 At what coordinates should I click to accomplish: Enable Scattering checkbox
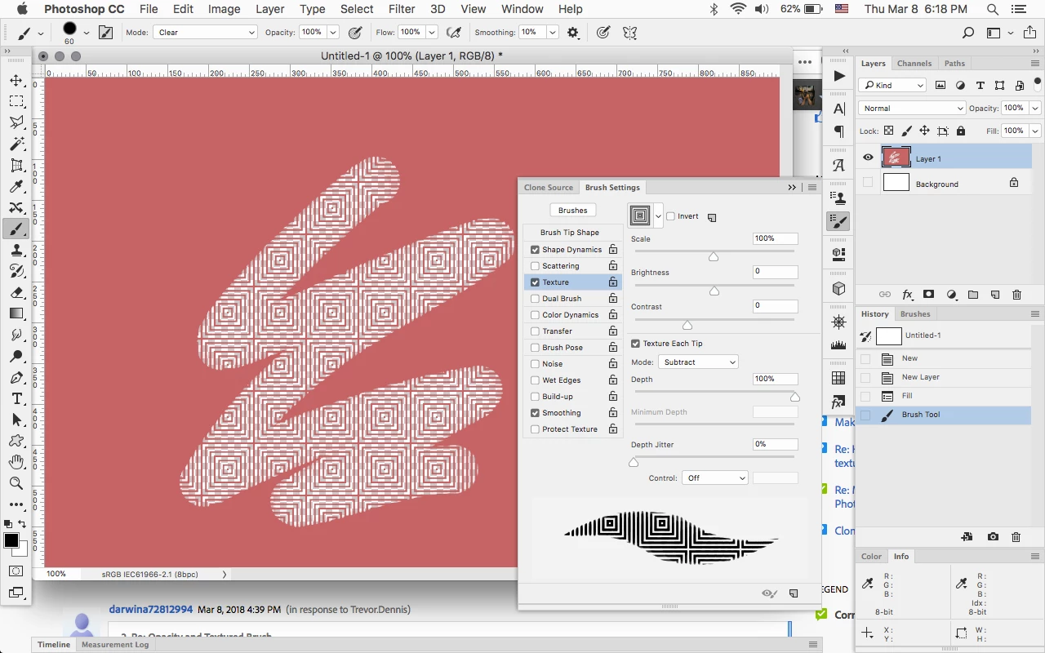tap(536, 266)
